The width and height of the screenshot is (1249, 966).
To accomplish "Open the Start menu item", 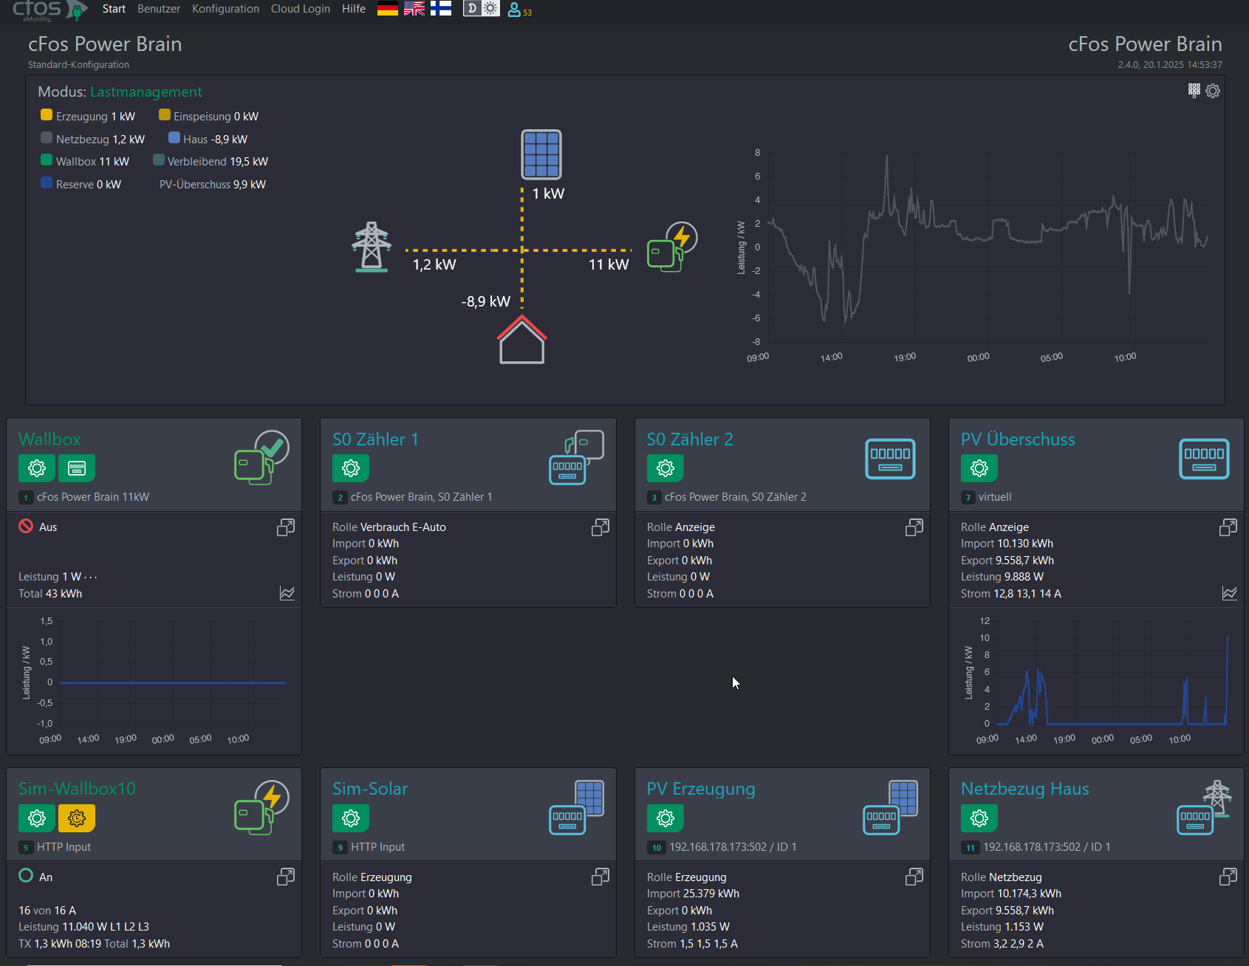I will coord(114,9).
